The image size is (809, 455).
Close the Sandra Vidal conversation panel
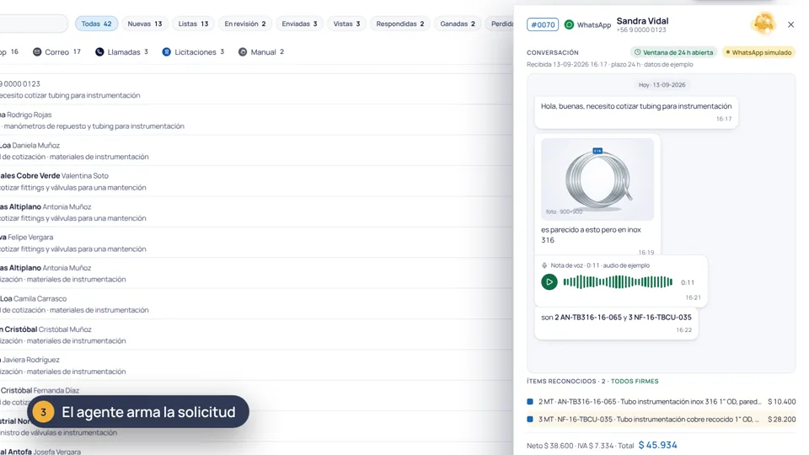click(x=790, y=24)
